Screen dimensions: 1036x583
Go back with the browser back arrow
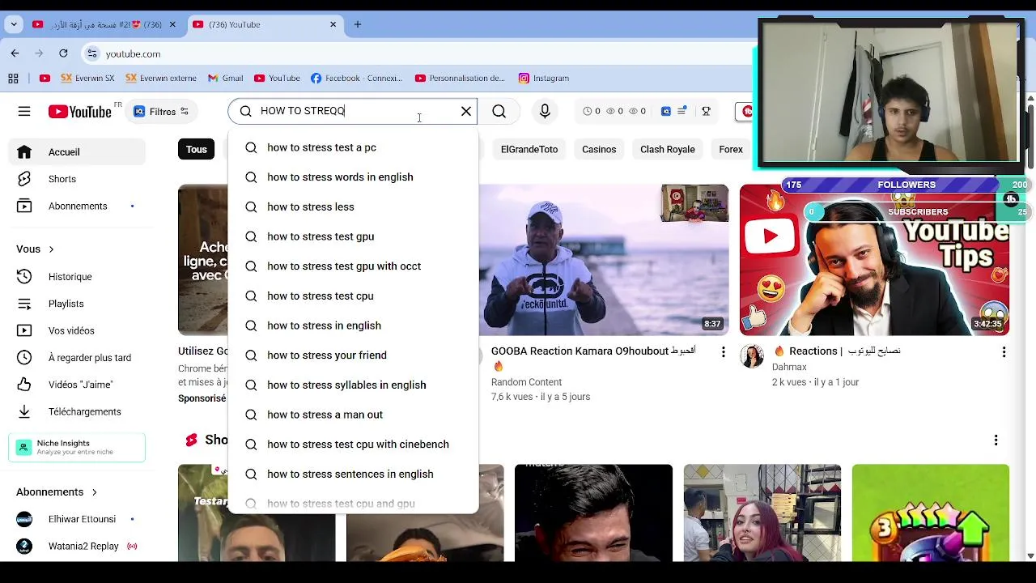15,53
